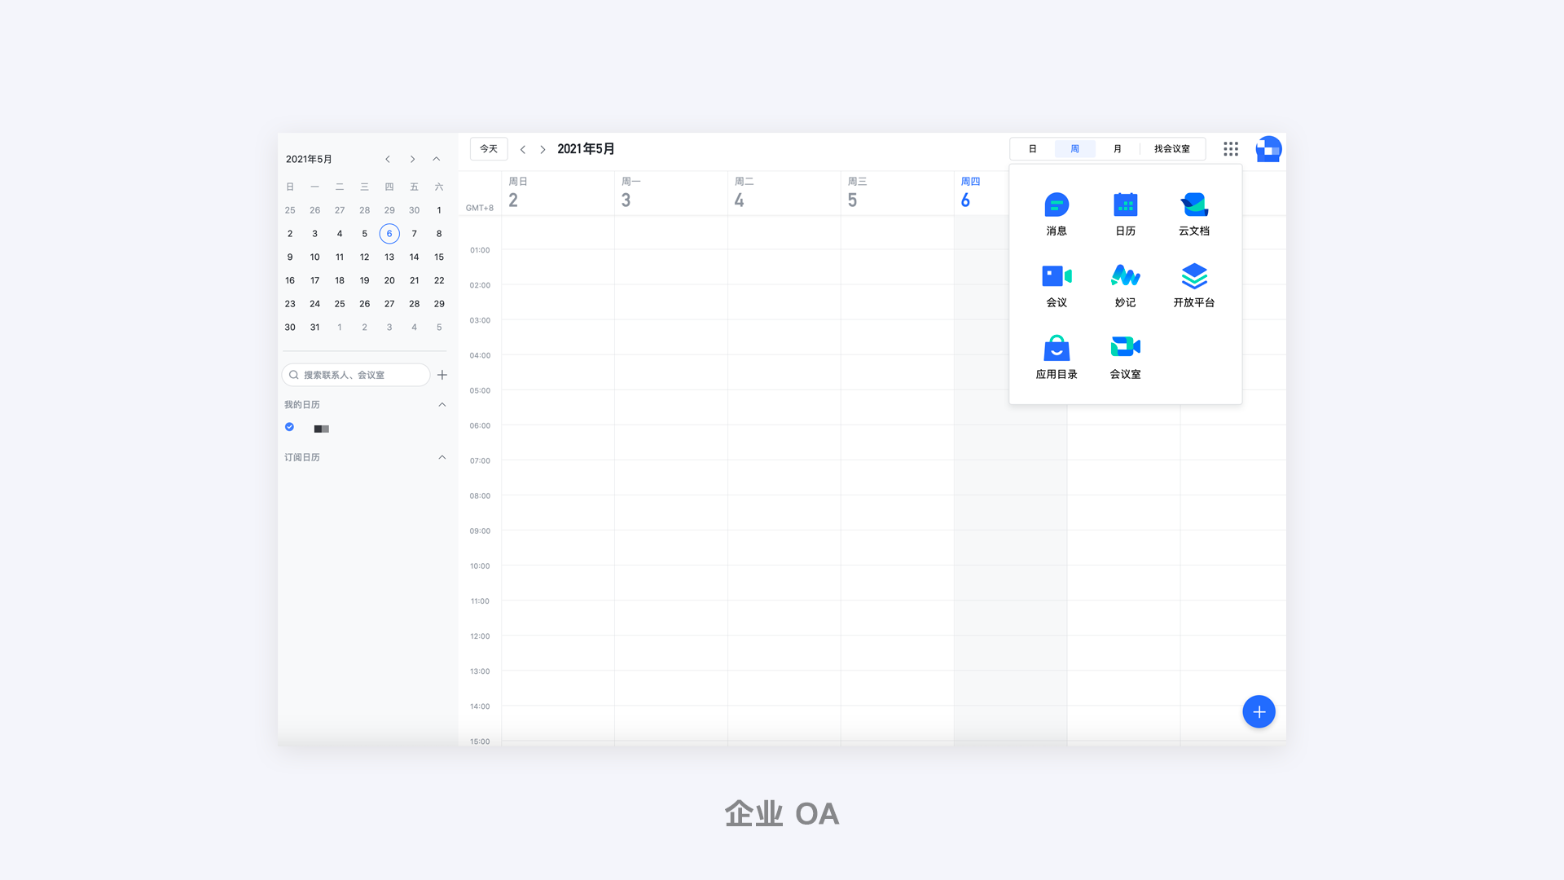This screenshot has width=1564, height=880.
Task: Open the 云文档 cloud docs icon
Action: (x=1194, y=205)
